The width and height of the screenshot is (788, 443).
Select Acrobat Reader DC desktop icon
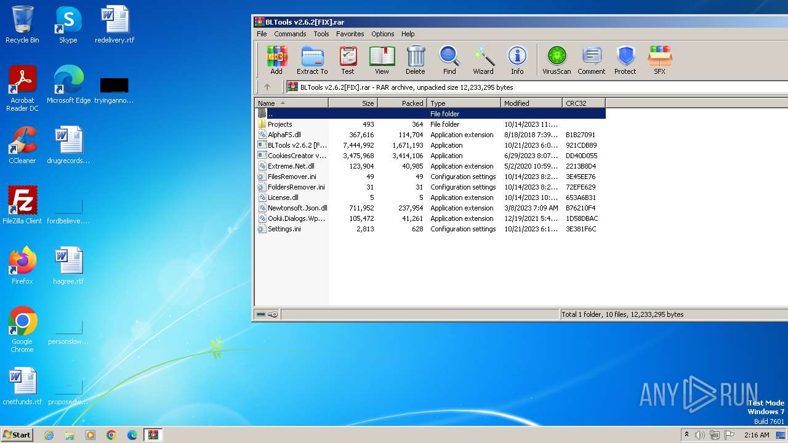[x=22, y=89]
